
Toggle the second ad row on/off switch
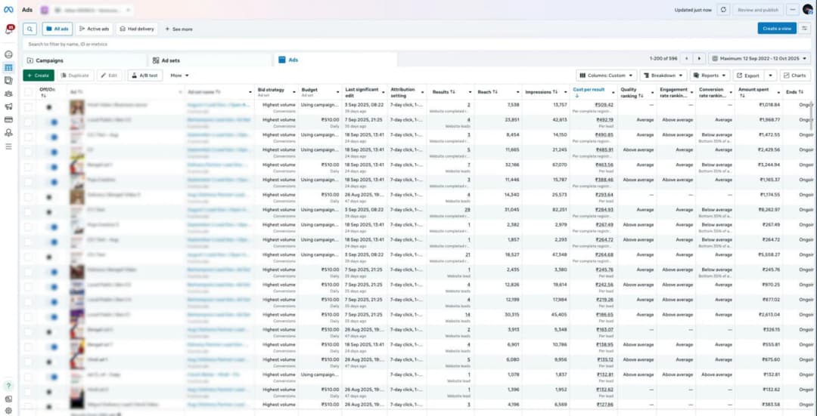[x=51, y=122]
